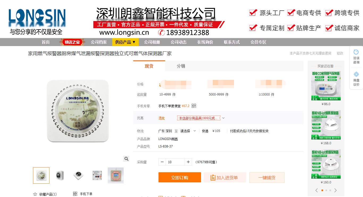Select the last product thumbnail with red display
The image size is (363, 197).
point(116,175)
